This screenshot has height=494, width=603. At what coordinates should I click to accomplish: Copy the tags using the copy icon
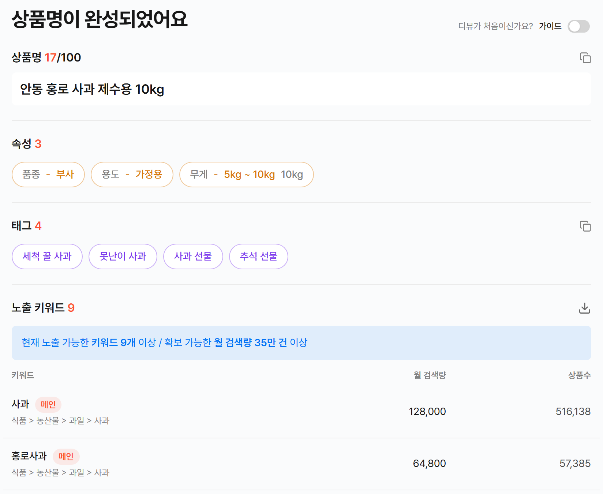coord(585,226)
